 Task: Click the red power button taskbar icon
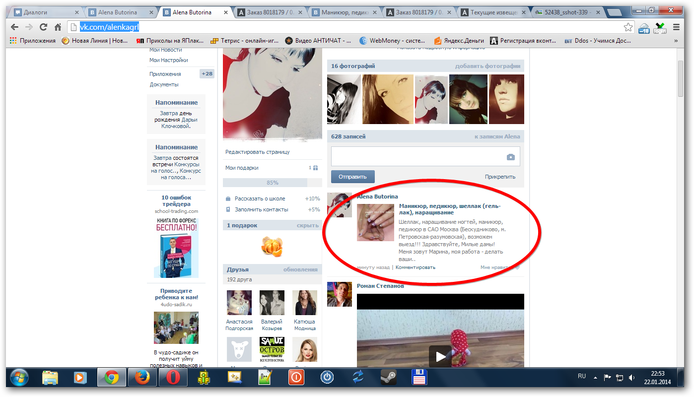click(x=296, y=378)
